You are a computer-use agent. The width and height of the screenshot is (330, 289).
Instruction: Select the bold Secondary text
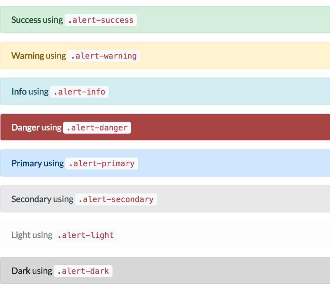pos(31,199)
